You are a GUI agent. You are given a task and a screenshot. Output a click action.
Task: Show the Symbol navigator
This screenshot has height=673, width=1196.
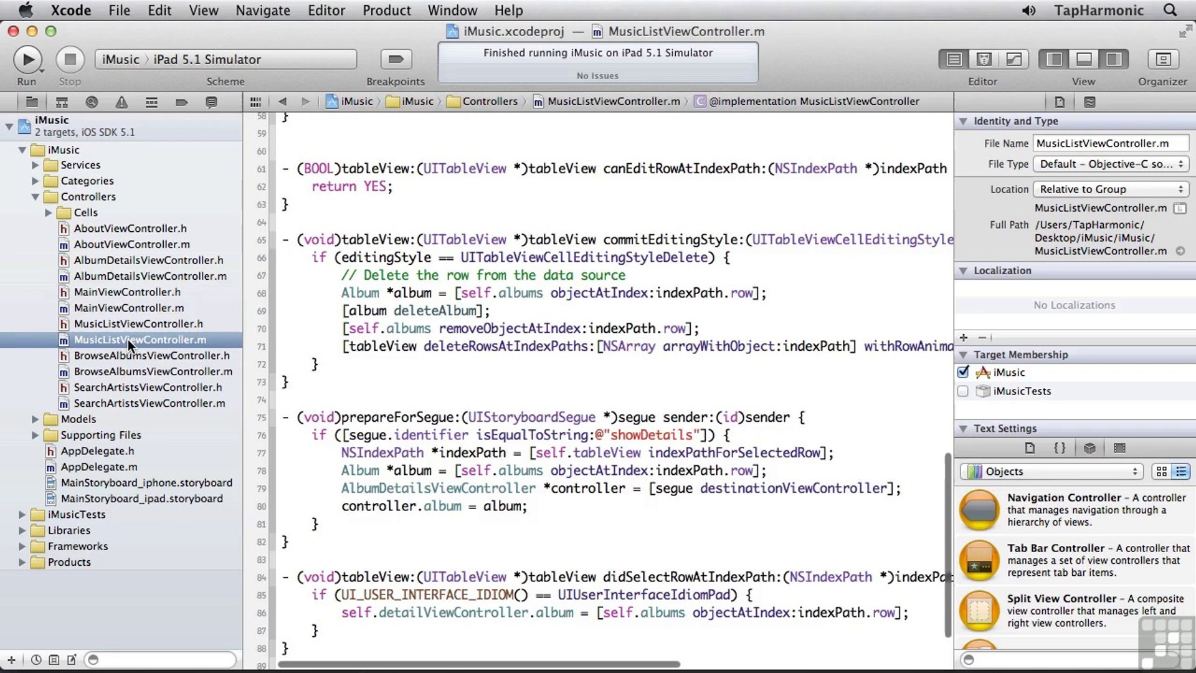(x=62, y=102)
